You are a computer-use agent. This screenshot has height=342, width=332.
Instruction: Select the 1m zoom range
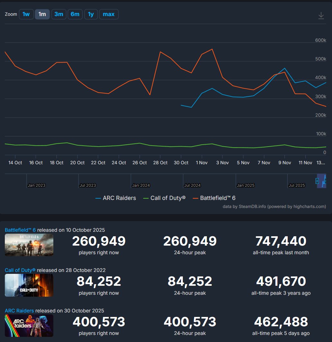pos(42,14)
